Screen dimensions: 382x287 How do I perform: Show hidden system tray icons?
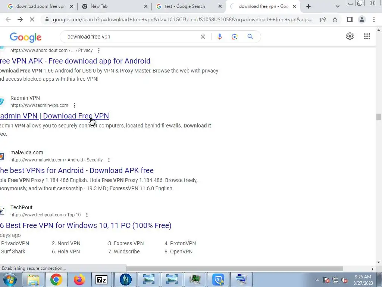317,280
